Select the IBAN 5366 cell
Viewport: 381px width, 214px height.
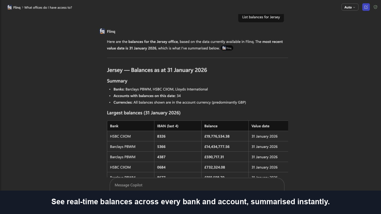pos(178,147)
